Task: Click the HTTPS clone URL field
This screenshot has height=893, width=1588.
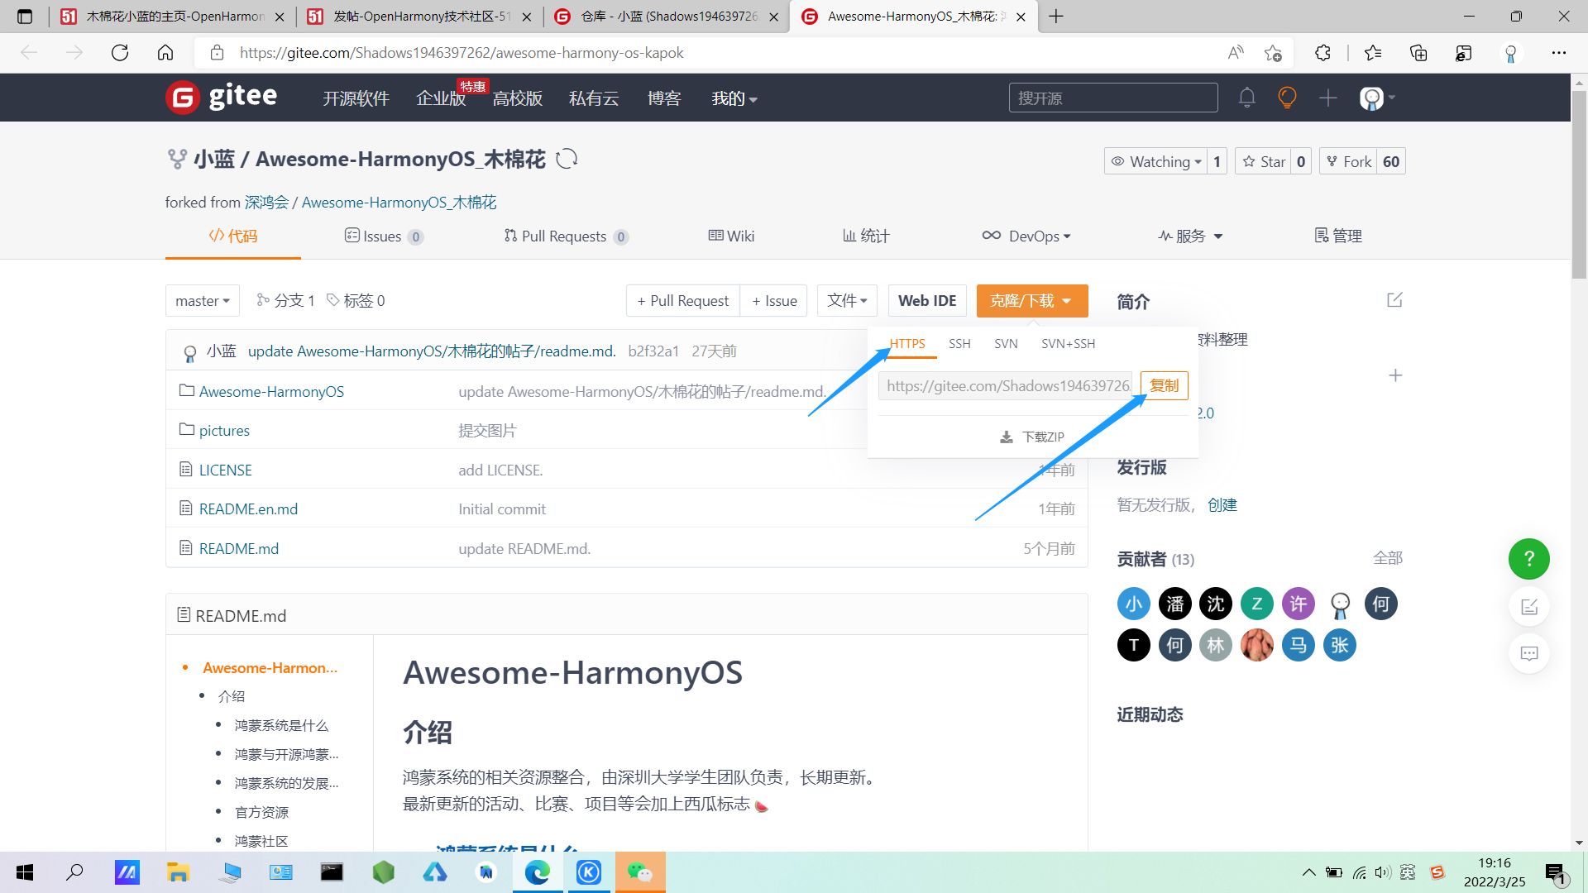Action: pyautogui.click(x=1005, y=386)
